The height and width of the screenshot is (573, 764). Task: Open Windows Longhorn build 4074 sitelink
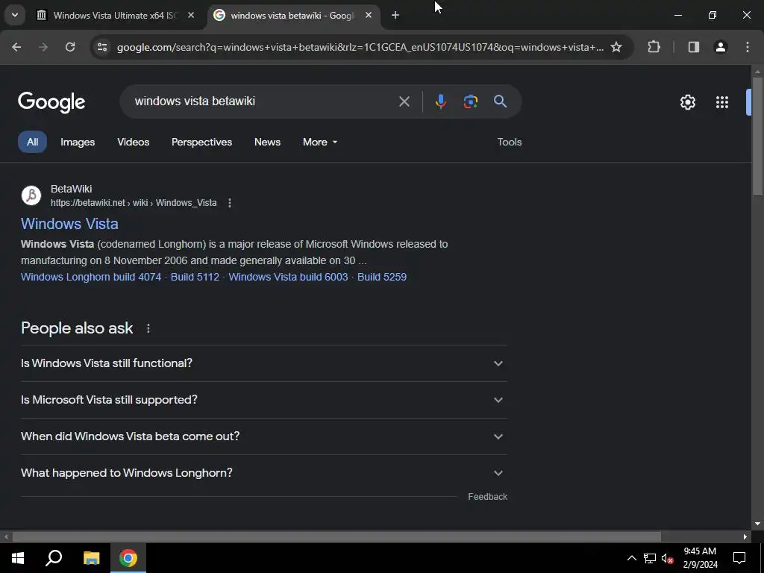click(90, 277)
